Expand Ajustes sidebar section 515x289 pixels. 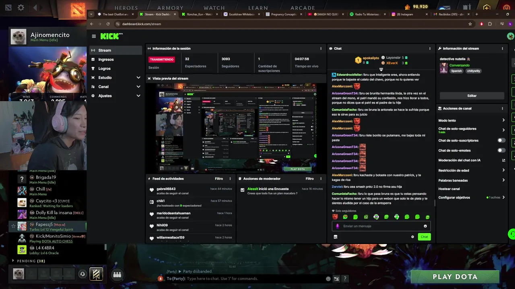138,96
